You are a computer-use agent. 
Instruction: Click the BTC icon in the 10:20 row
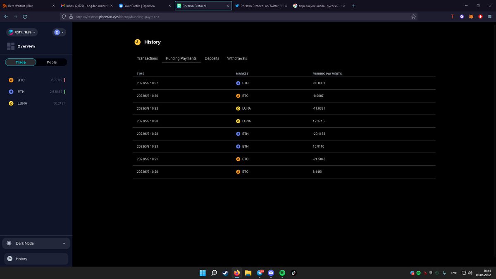point(238,172)
